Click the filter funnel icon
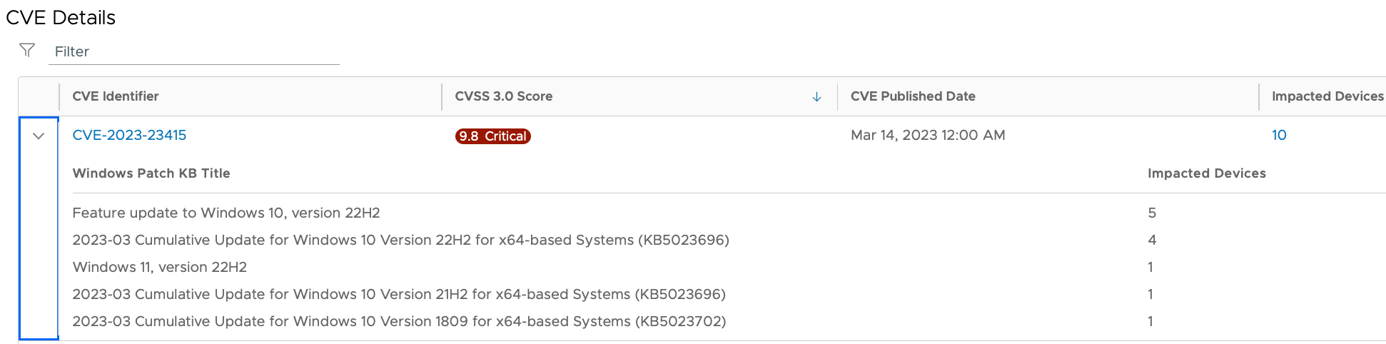This screenshot has width=1386, height=344. point(27,50)
